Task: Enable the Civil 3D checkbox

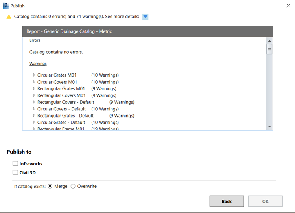Action: (15, 172)
